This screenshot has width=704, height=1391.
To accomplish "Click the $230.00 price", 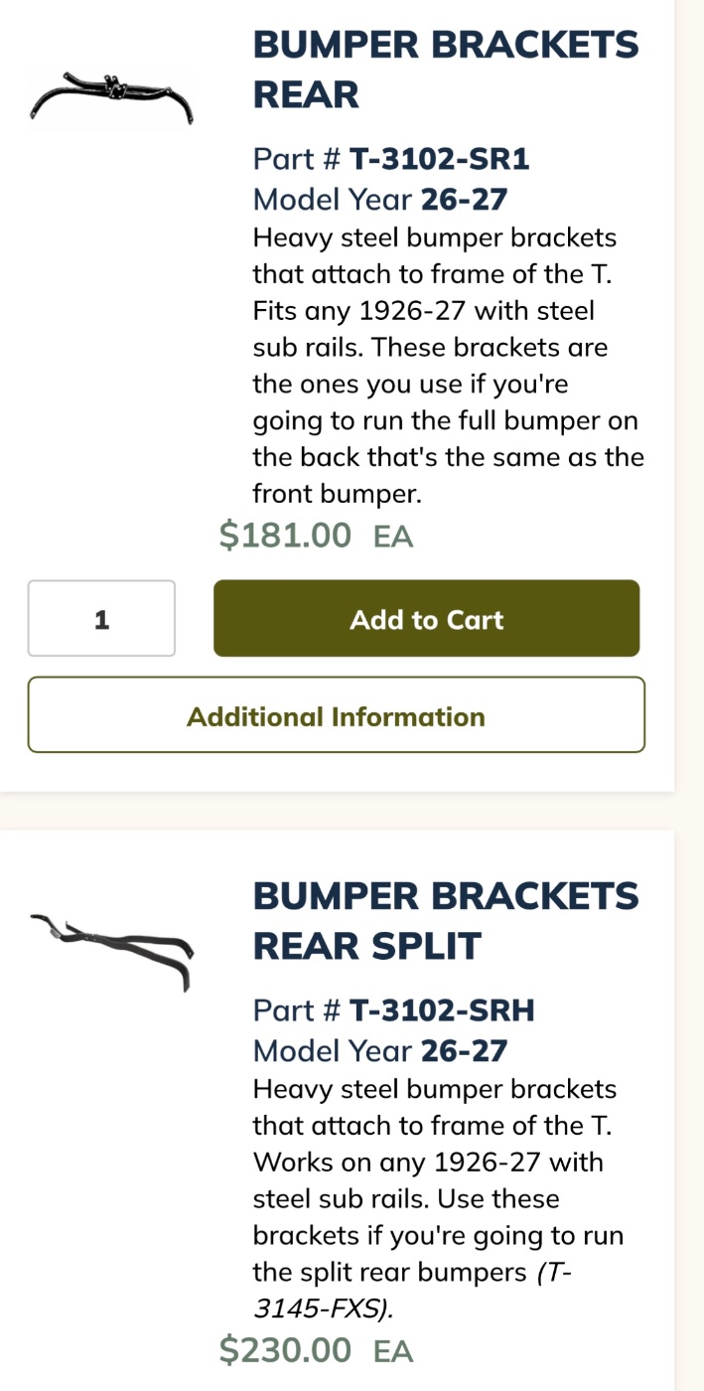I will pyautogui.click(x=285, y=1350).
